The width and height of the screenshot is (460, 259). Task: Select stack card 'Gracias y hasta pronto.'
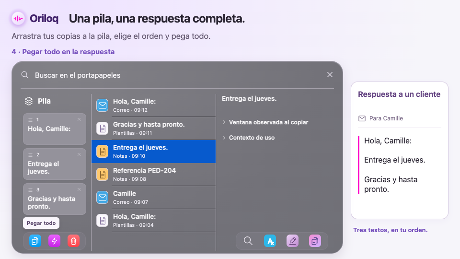[x=55, y=199]
